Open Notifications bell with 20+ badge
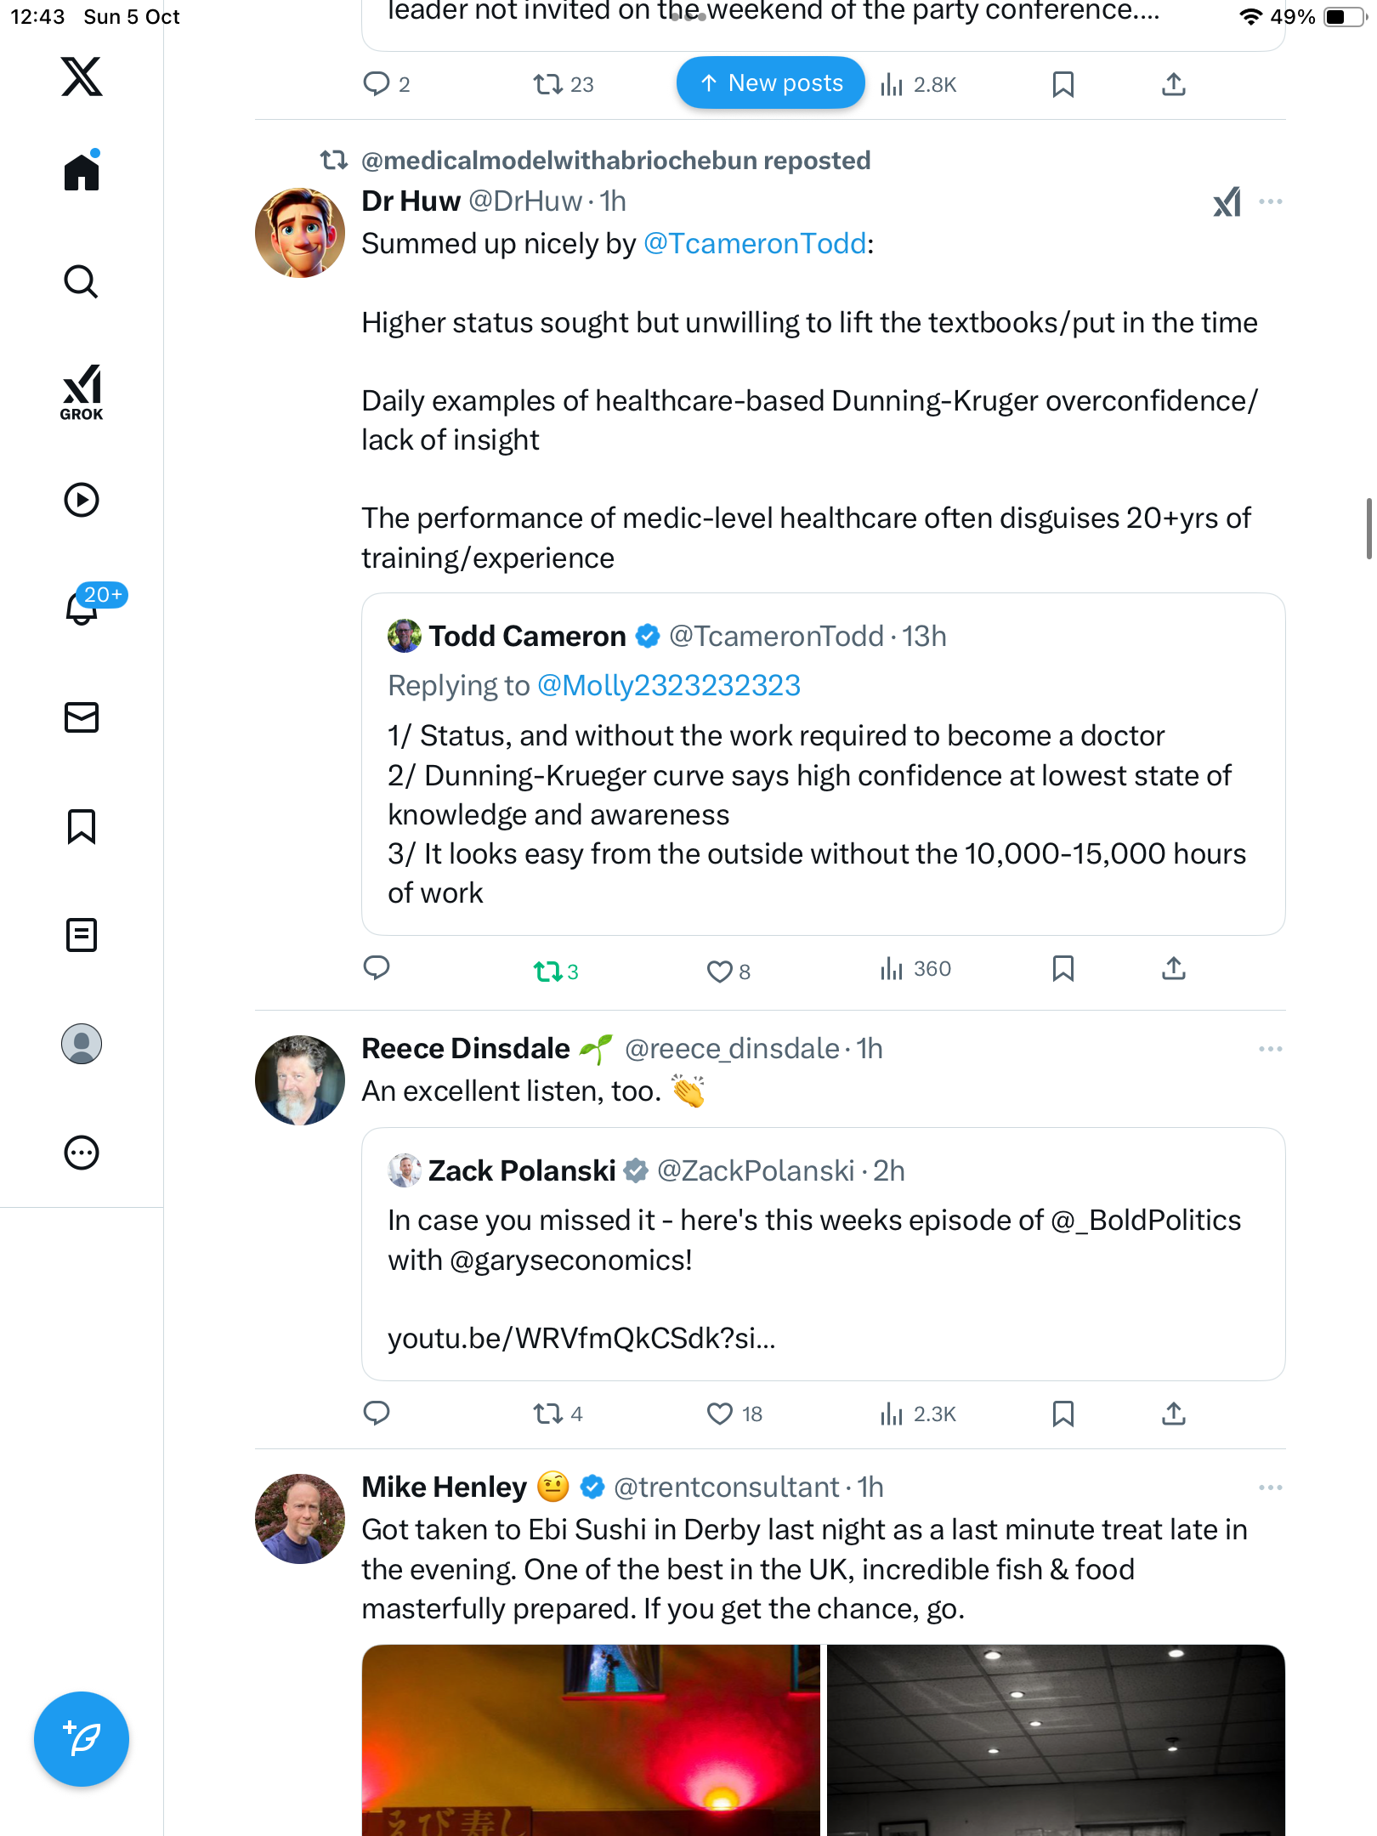This screenshot has width=1377, height=1836. 83,607
